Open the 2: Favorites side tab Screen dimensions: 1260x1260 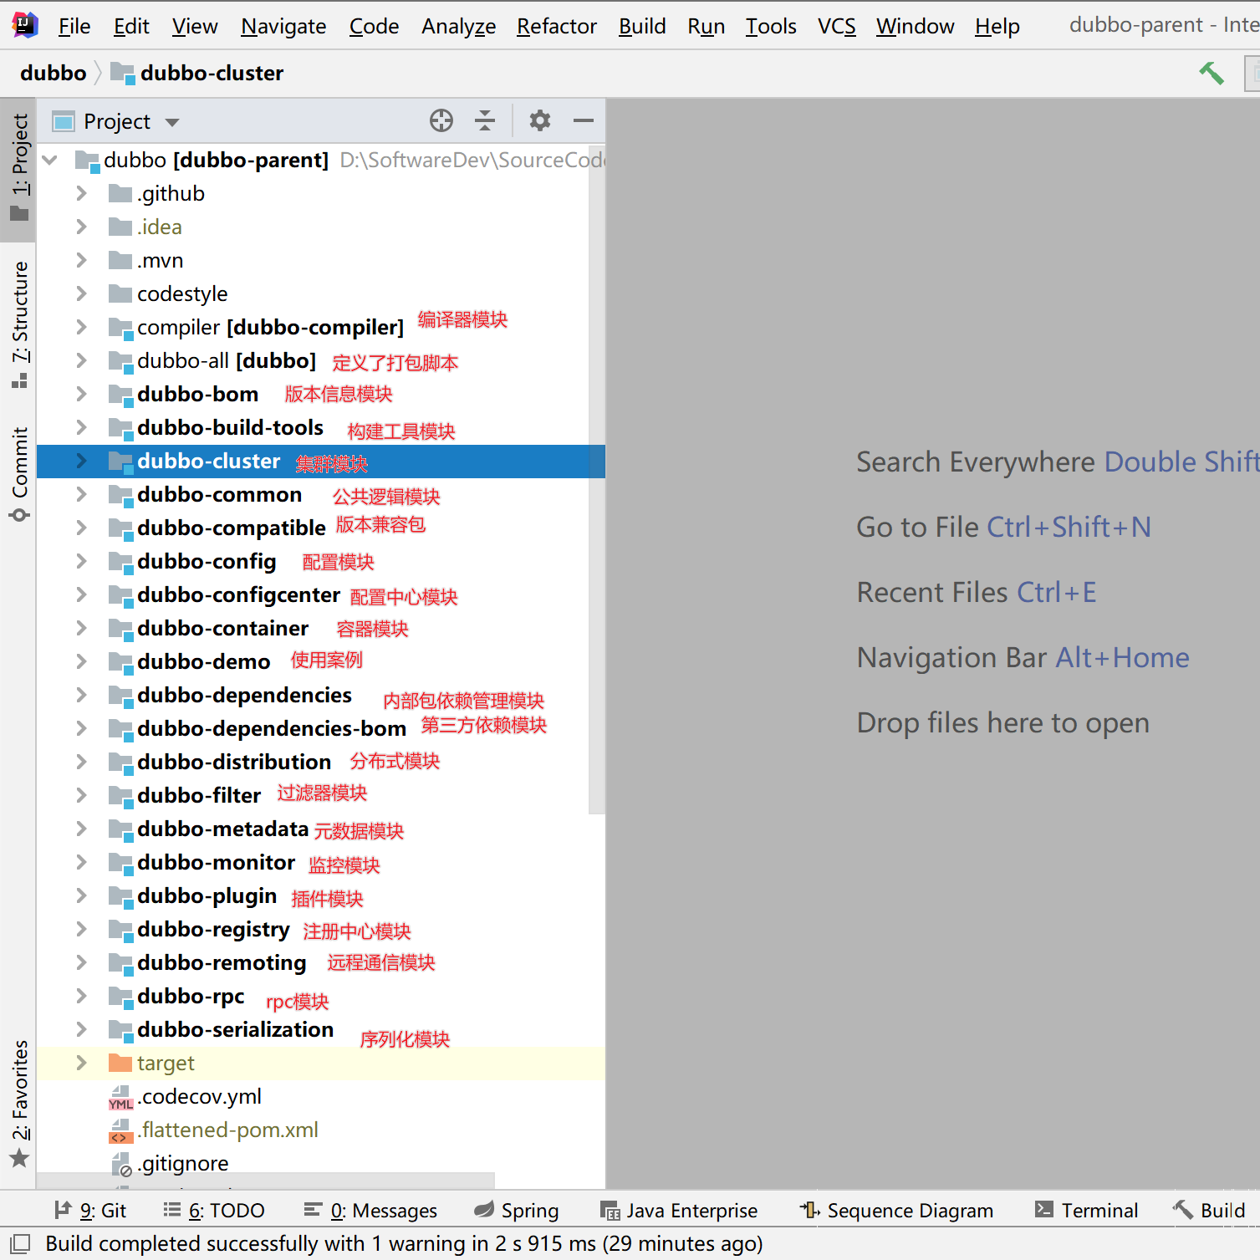click(x=19, y=1104)
